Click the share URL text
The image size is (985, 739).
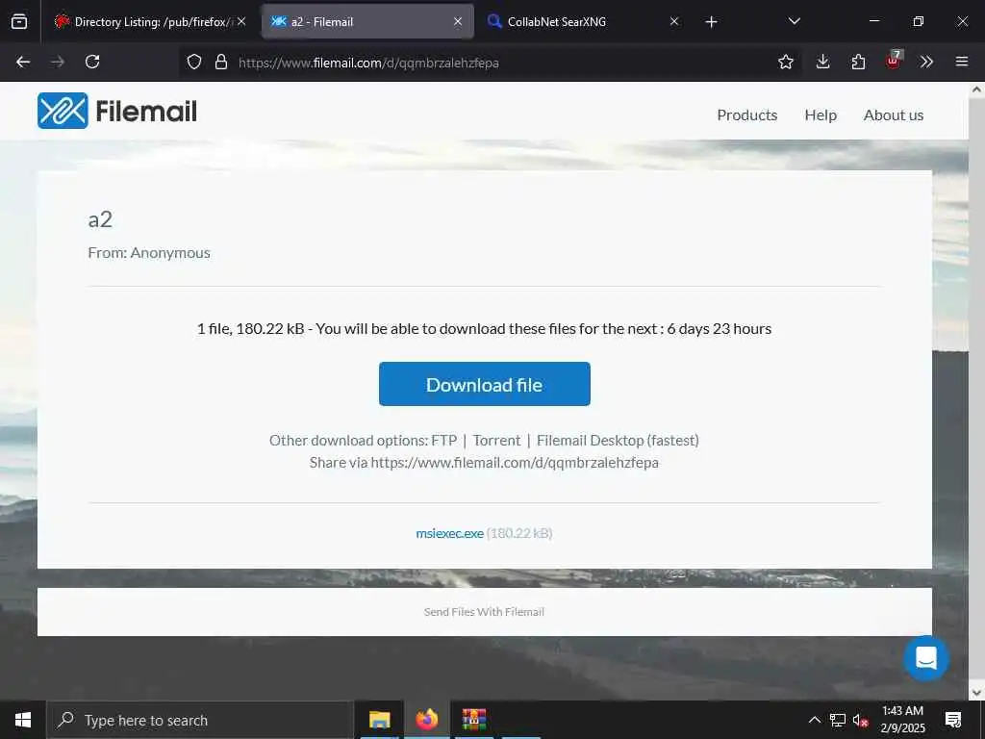click(x=515, y=463)
